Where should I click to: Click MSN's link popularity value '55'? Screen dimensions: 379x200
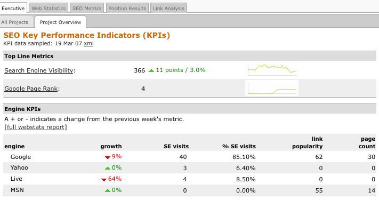[319, 190]
